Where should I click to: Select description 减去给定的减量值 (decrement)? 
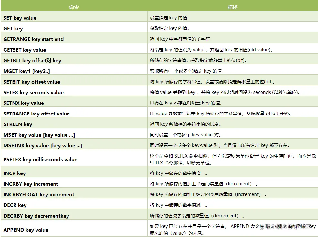[x=197, y=216]
